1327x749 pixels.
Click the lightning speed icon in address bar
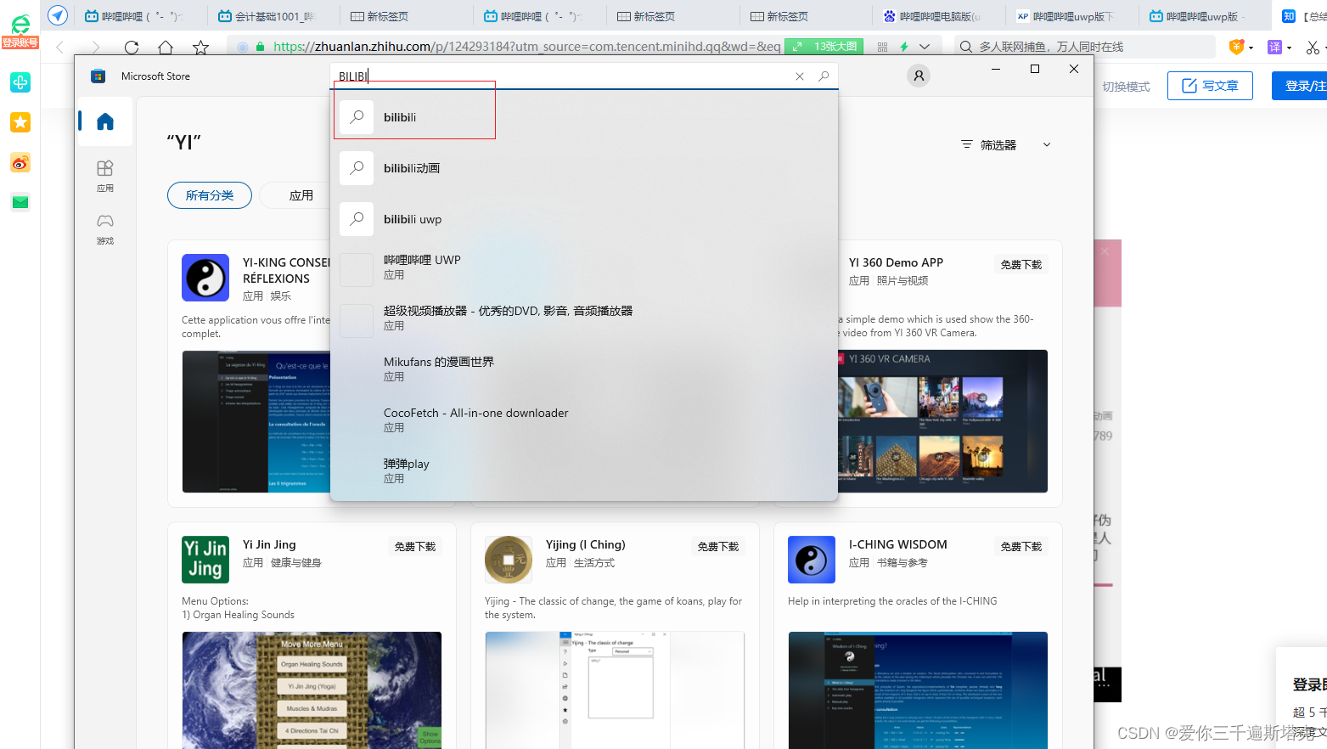[904, 47]
